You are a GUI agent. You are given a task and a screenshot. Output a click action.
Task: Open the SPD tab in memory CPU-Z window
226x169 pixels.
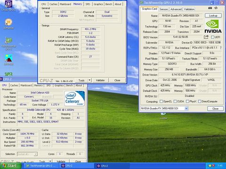tap(88, 4)
